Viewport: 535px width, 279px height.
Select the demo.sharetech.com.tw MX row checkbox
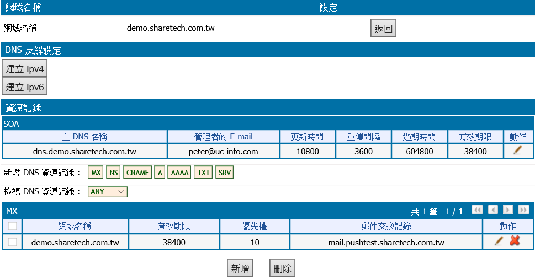click(12, 242)
